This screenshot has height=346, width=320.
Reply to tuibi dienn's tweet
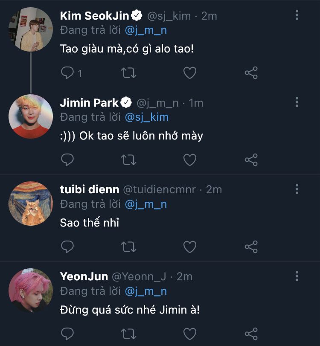coord(67,247)
